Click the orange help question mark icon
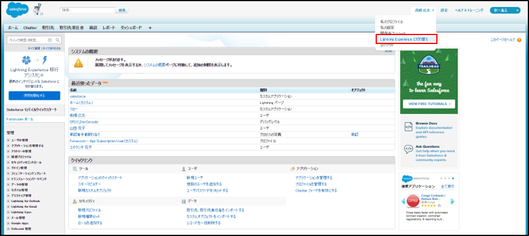Viewport: 529px width, 236px height. [x=519, y=40]
